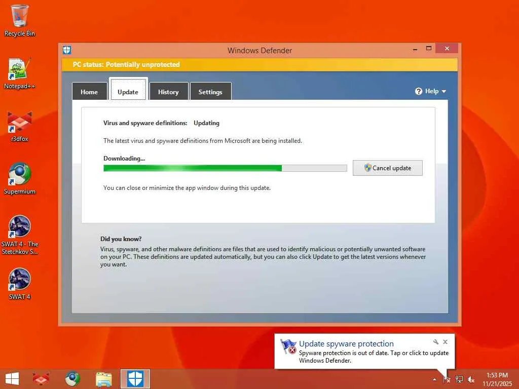Click the Help question mark icon
This screenshot has width=519, height=389.
pos(418,91)
